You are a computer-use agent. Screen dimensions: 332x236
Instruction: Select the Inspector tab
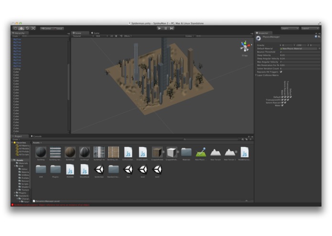(x=263, y=33)
